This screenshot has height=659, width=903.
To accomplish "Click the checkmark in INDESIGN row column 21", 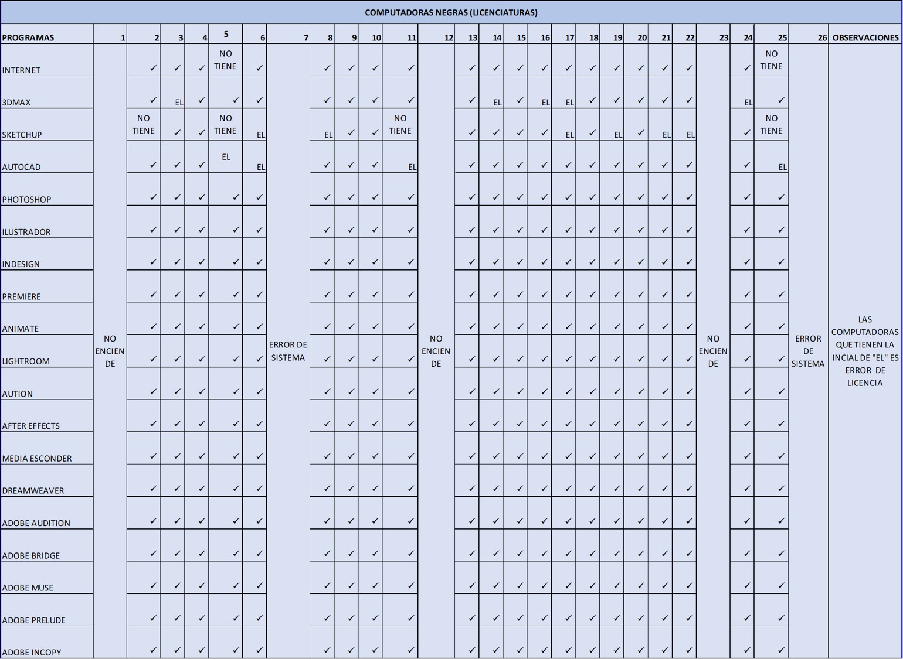I will pos(665,262).
